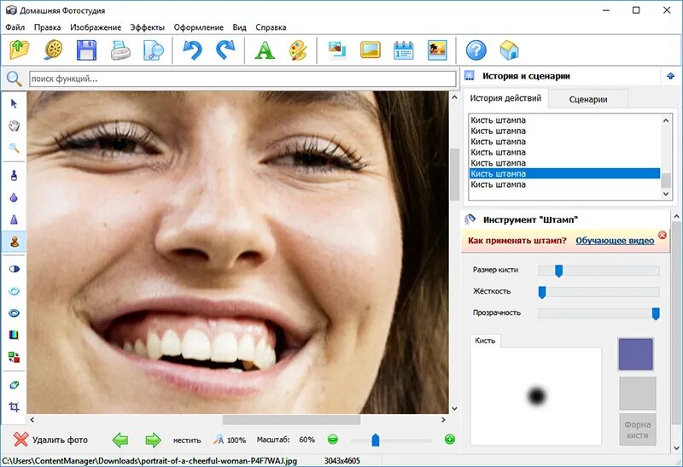Undo last action with the blue arrow
The width and height of the screenshot is (683, 467).
click(192, 50)
